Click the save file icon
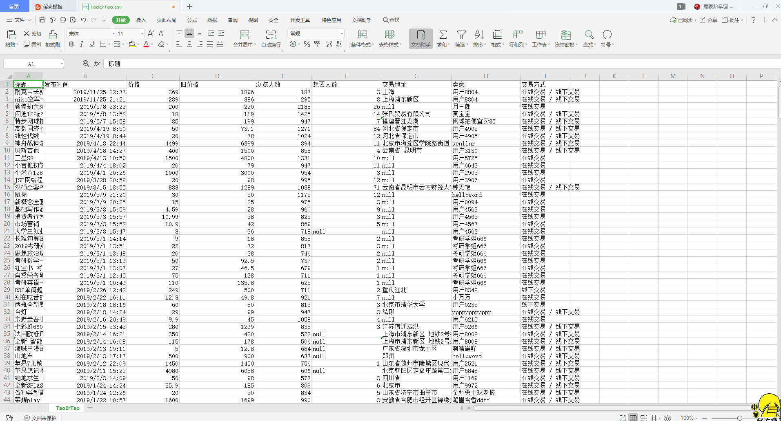The height and width of the screenshot is (421, 781). [42, 20]
